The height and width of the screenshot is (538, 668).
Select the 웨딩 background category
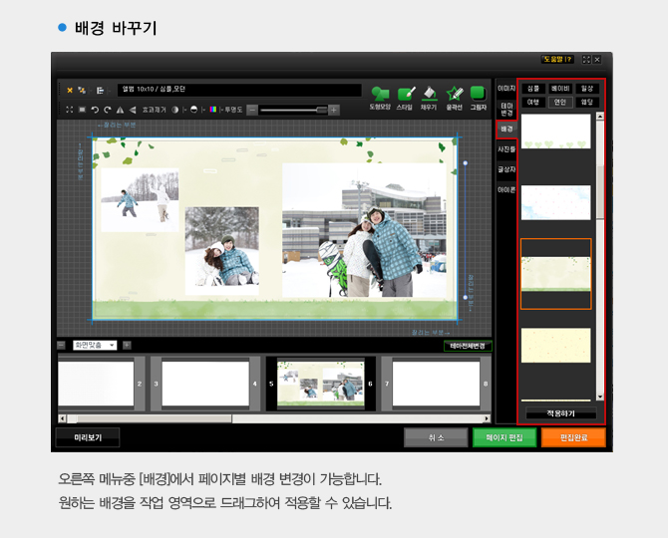pos(587,103)
